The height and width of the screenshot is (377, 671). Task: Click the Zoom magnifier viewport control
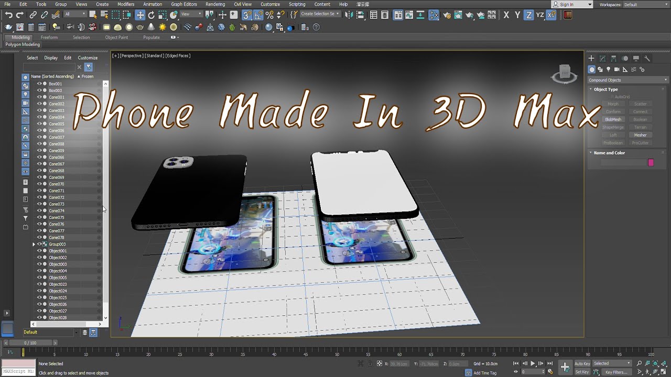click(640, 363)
